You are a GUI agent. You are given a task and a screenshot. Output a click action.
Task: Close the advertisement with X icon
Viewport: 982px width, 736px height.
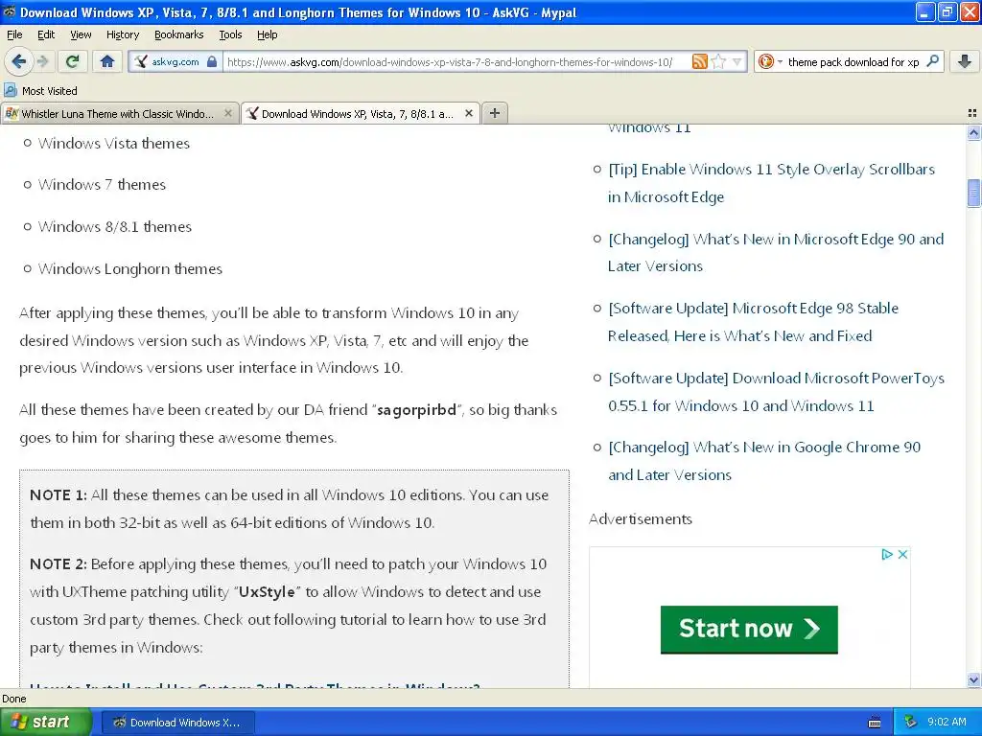click(x=902, y=554)
